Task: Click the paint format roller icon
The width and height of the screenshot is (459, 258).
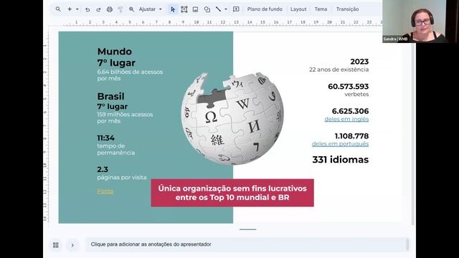Action: [120, 9]
